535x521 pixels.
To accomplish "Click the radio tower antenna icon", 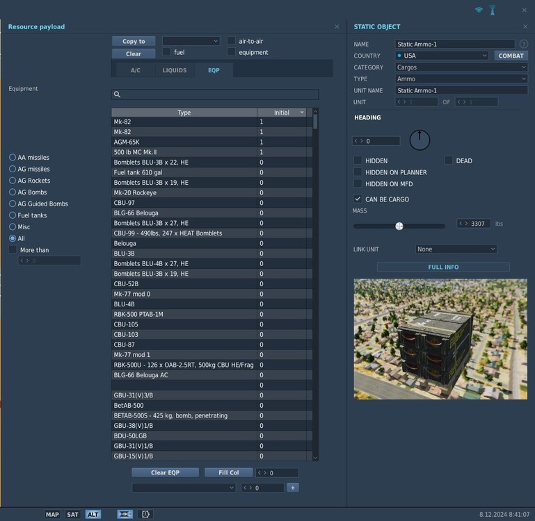I will [x=493, y=10].
